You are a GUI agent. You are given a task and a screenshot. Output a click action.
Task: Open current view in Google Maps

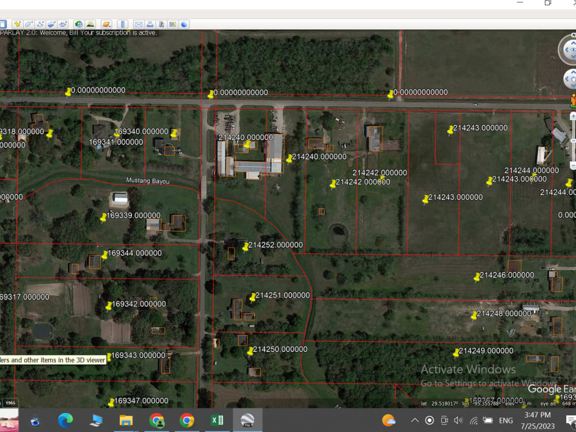coord(172,24)
